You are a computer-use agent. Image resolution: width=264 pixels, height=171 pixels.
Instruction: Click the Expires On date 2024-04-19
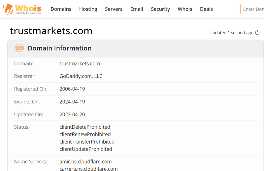73,102
